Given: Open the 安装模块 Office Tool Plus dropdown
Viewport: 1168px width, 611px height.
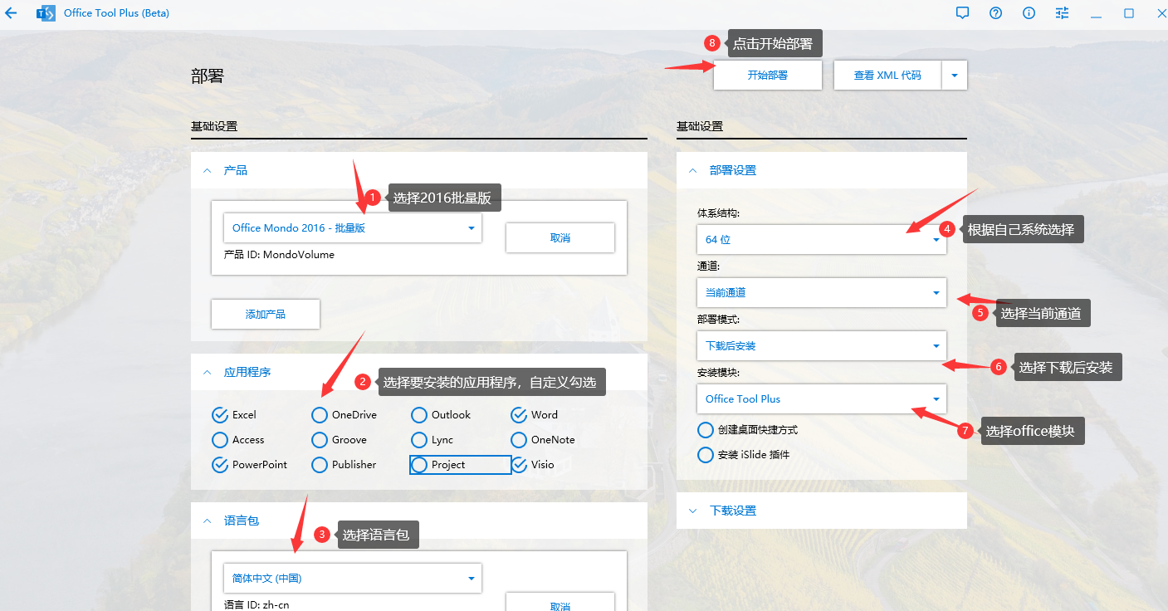Looking at the screenshot, I should click(822, 398).
